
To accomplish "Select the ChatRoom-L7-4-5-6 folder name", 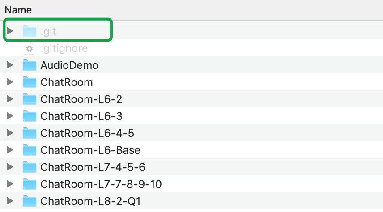I will pyautogui.click(x=93, y=167).
